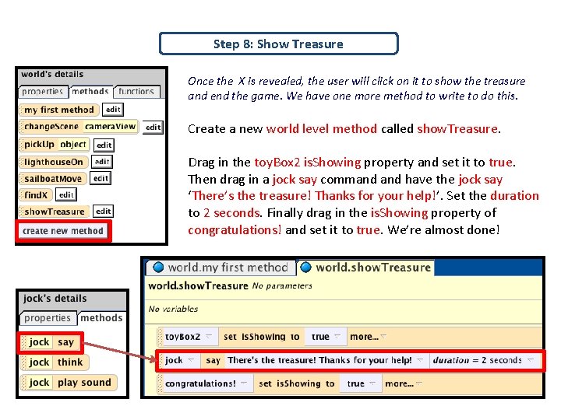The image size is (561, 420).
Task: Select the findX method tile
Action: pos(36,195)
